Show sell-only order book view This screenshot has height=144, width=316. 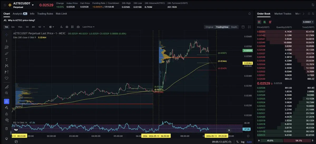[270, 22]
